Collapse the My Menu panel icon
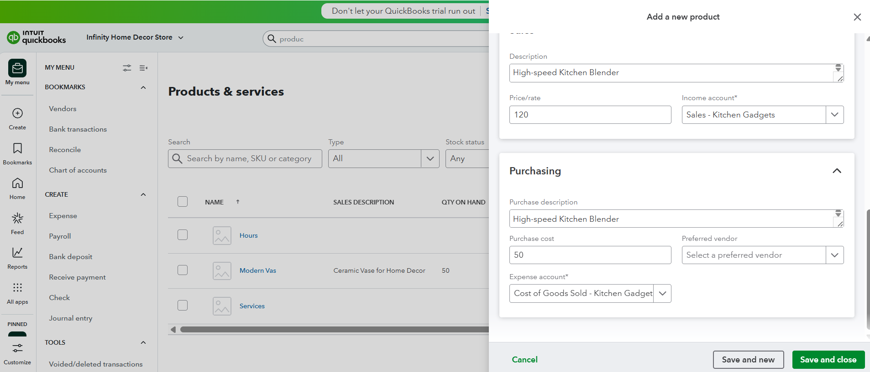Screen dimensions: 870x372 [x=143, y=68]
